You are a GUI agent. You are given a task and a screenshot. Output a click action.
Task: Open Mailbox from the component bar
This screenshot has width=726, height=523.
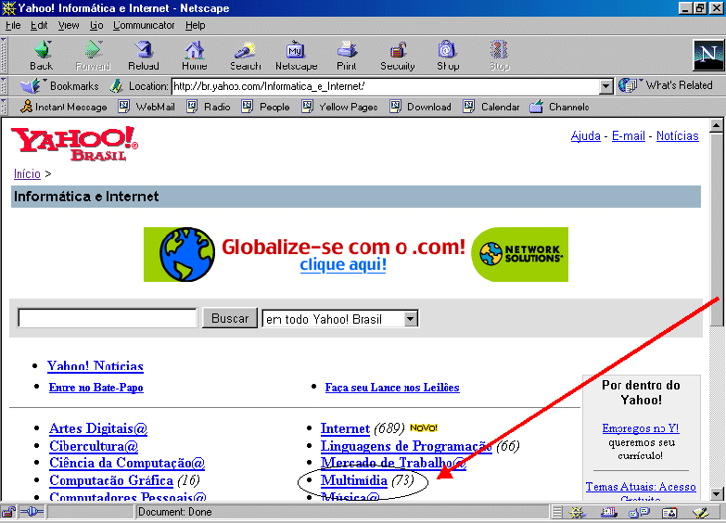pyautogui.click(x=608, y=513)
